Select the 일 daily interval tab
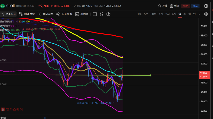Image resolution: width=213 pixels, height=119 pixels. point(180,14)
